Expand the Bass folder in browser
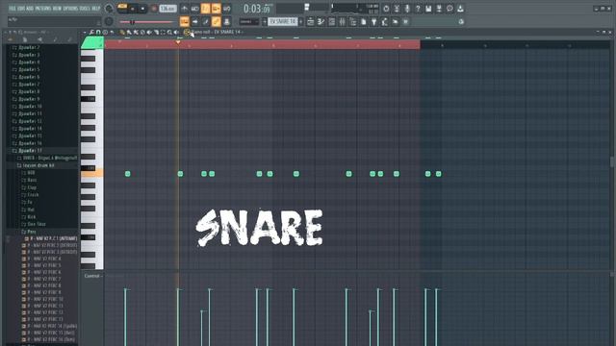Viewport: 616px width, 346px height. [29, 180]
